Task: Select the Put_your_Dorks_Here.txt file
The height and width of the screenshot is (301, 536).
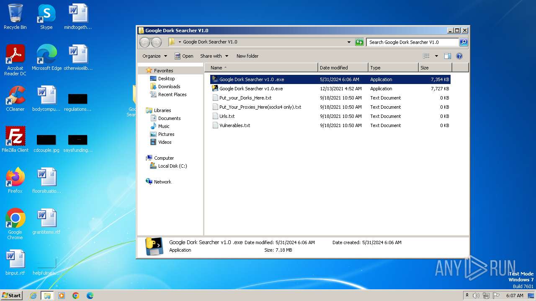Action: click(x=330, y=98)
